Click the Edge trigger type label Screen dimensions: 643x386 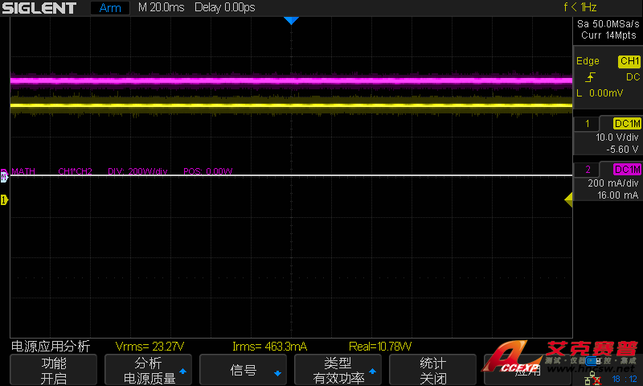point(588,61)
